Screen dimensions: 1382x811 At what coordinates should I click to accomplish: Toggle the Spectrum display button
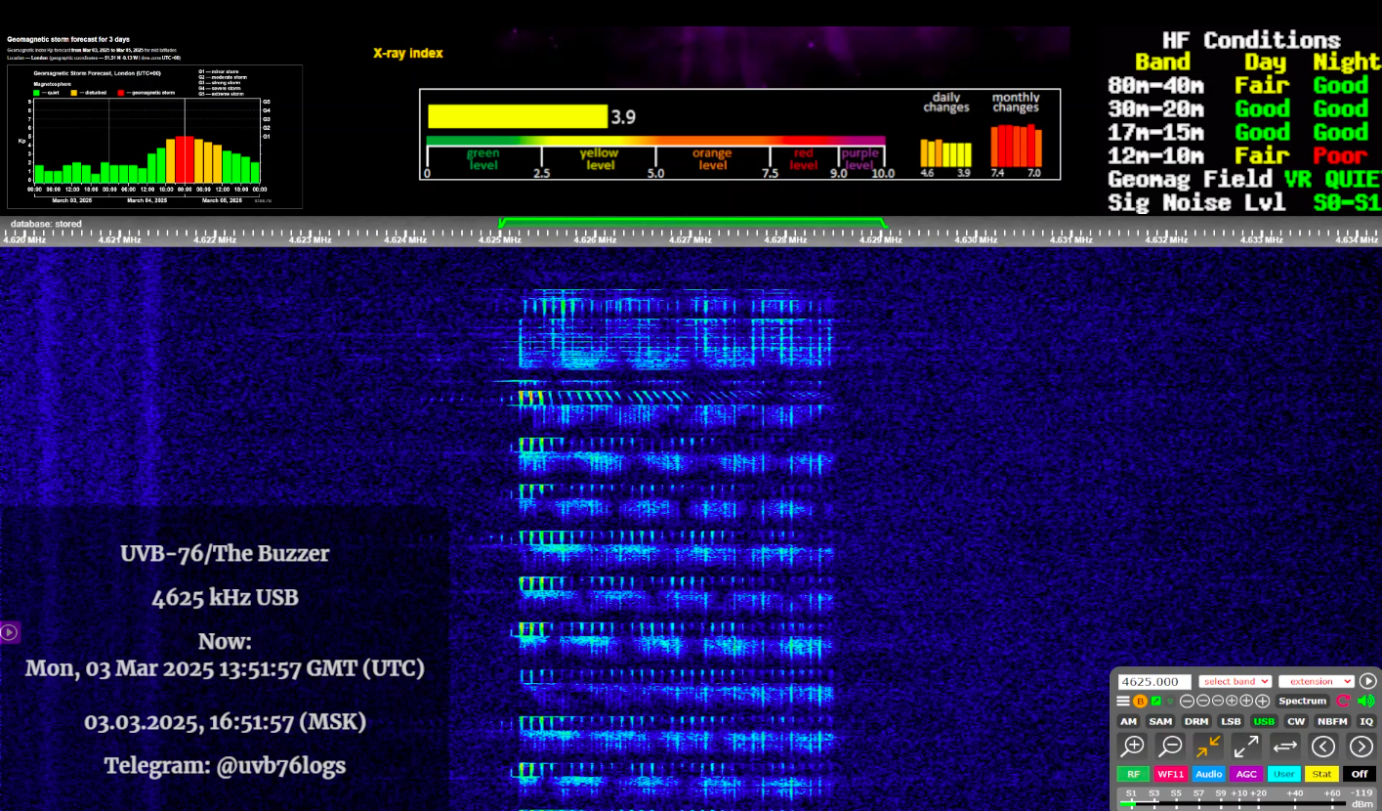tap(1303, 701)
